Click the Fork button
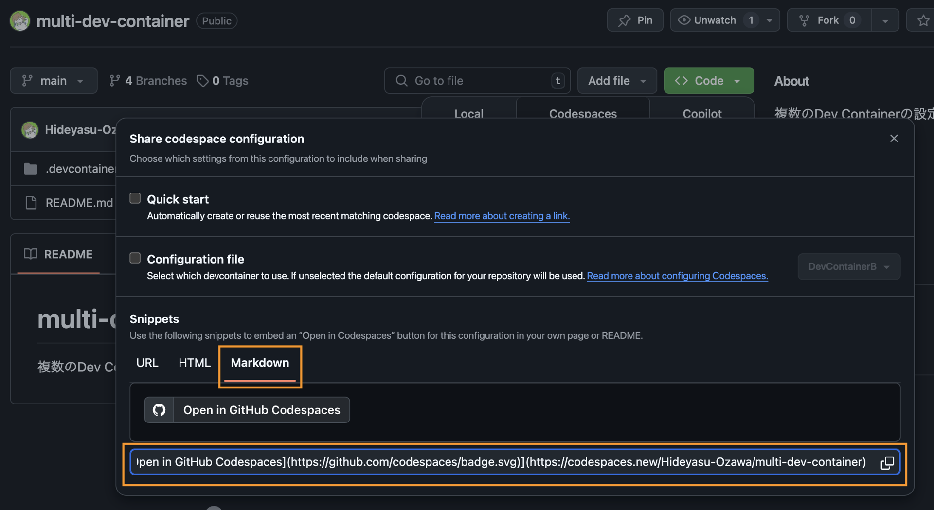Viewport: 934px width, 510px height. point(829,20)
